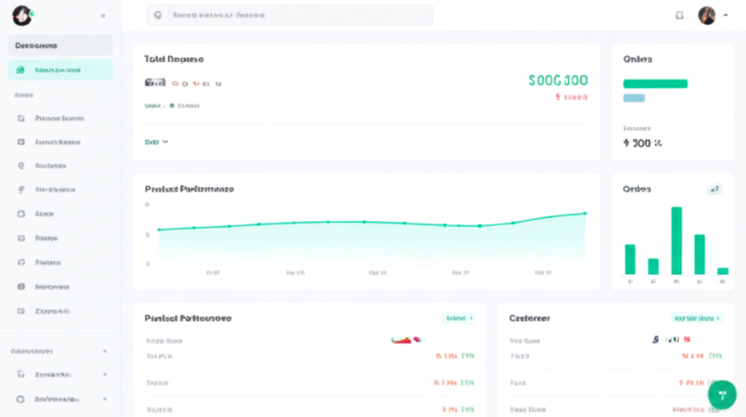Click the small badge icon beside the bar chart title
Viewport: 746px width, 417px height.
pos(715,190)
